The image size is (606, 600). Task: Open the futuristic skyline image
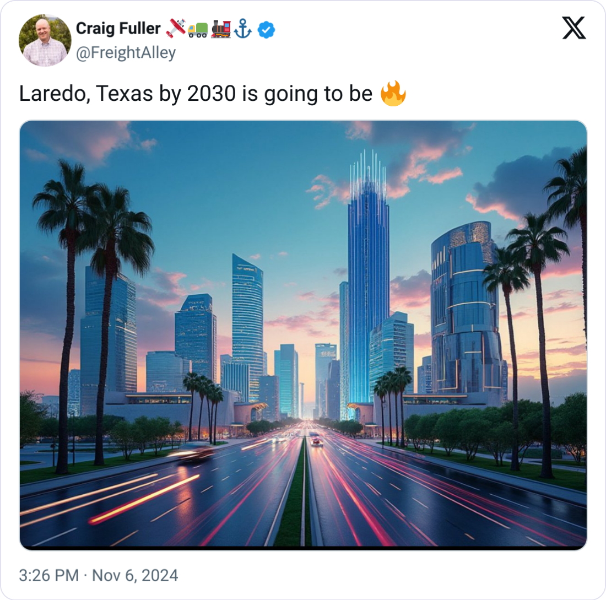(x=303, y=275)
